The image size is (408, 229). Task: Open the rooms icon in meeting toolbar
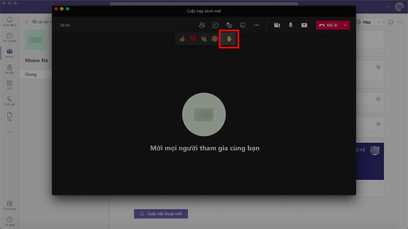click(243, 25)
